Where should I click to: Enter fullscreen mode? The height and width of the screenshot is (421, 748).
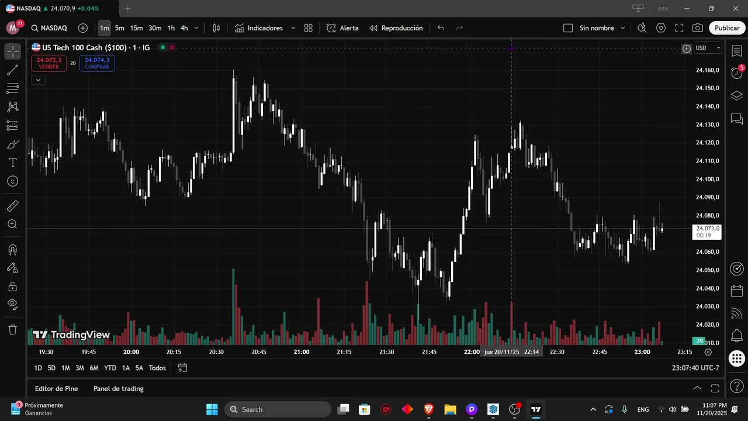(x=679, y=28)
